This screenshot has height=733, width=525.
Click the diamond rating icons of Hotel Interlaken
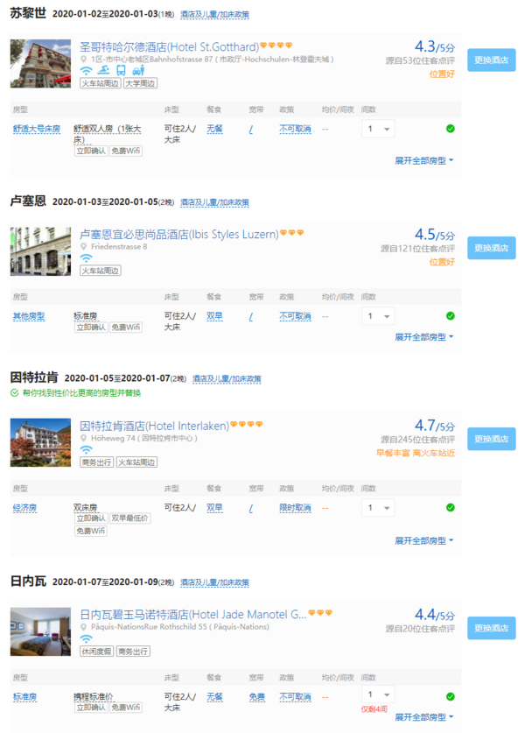247,424
